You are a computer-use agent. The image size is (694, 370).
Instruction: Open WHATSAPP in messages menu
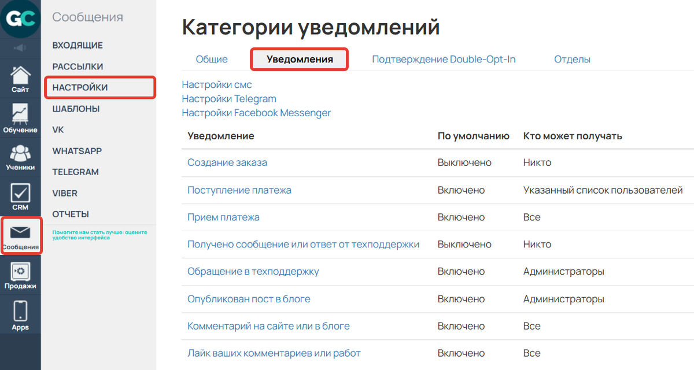point(77,151)
